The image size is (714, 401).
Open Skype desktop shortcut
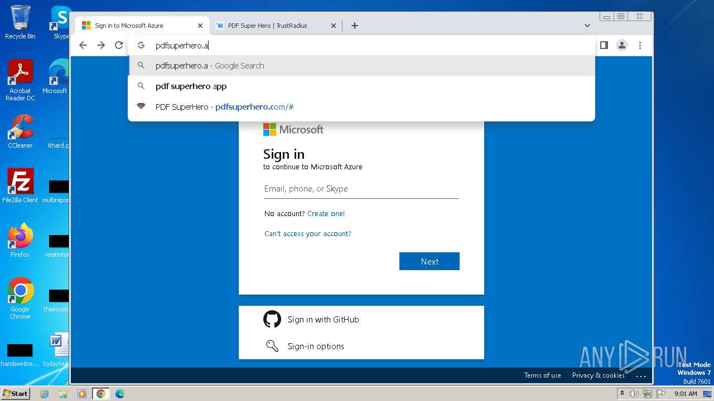60,22
